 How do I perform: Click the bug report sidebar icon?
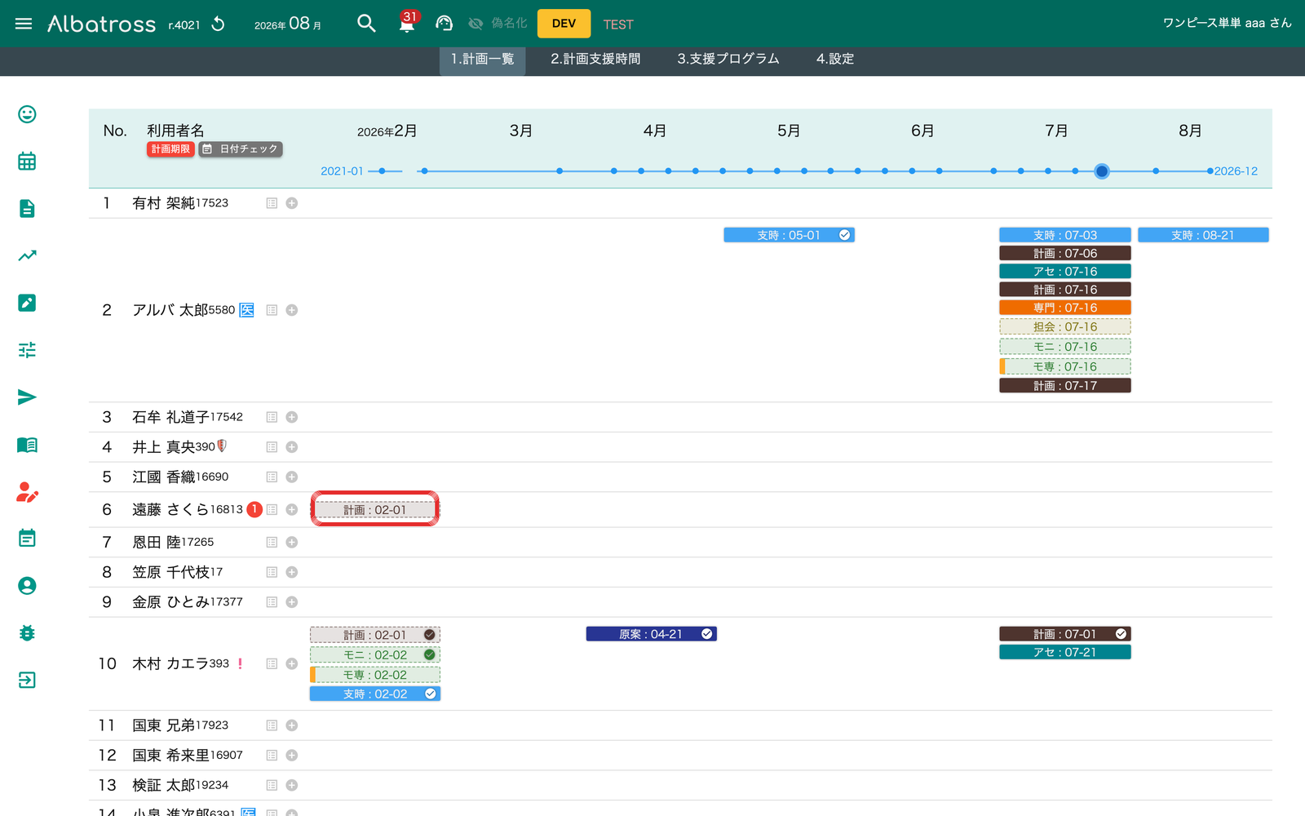27,633
